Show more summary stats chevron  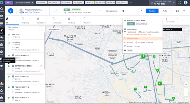(x=183, y=20)
